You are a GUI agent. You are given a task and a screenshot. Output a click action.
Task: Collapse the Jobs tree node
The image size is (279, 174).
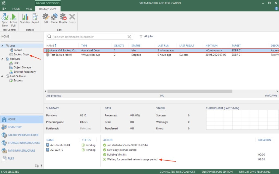(2, 46)
